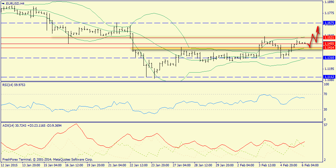Click the 23 Jan 20:00 time label
The height and width of the screenshot is (168, 336).
160,165
